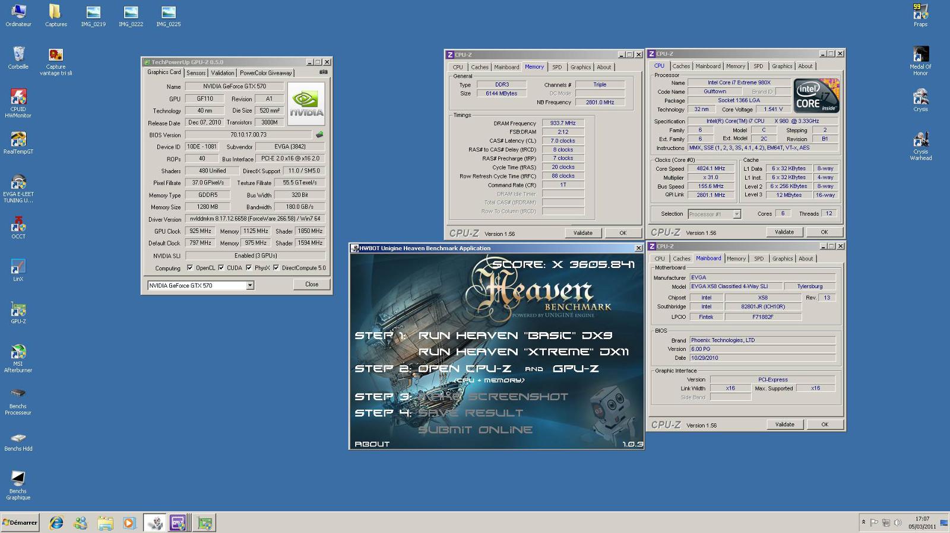Launch RealTempGT desktop shortcut

coord(18,143)
